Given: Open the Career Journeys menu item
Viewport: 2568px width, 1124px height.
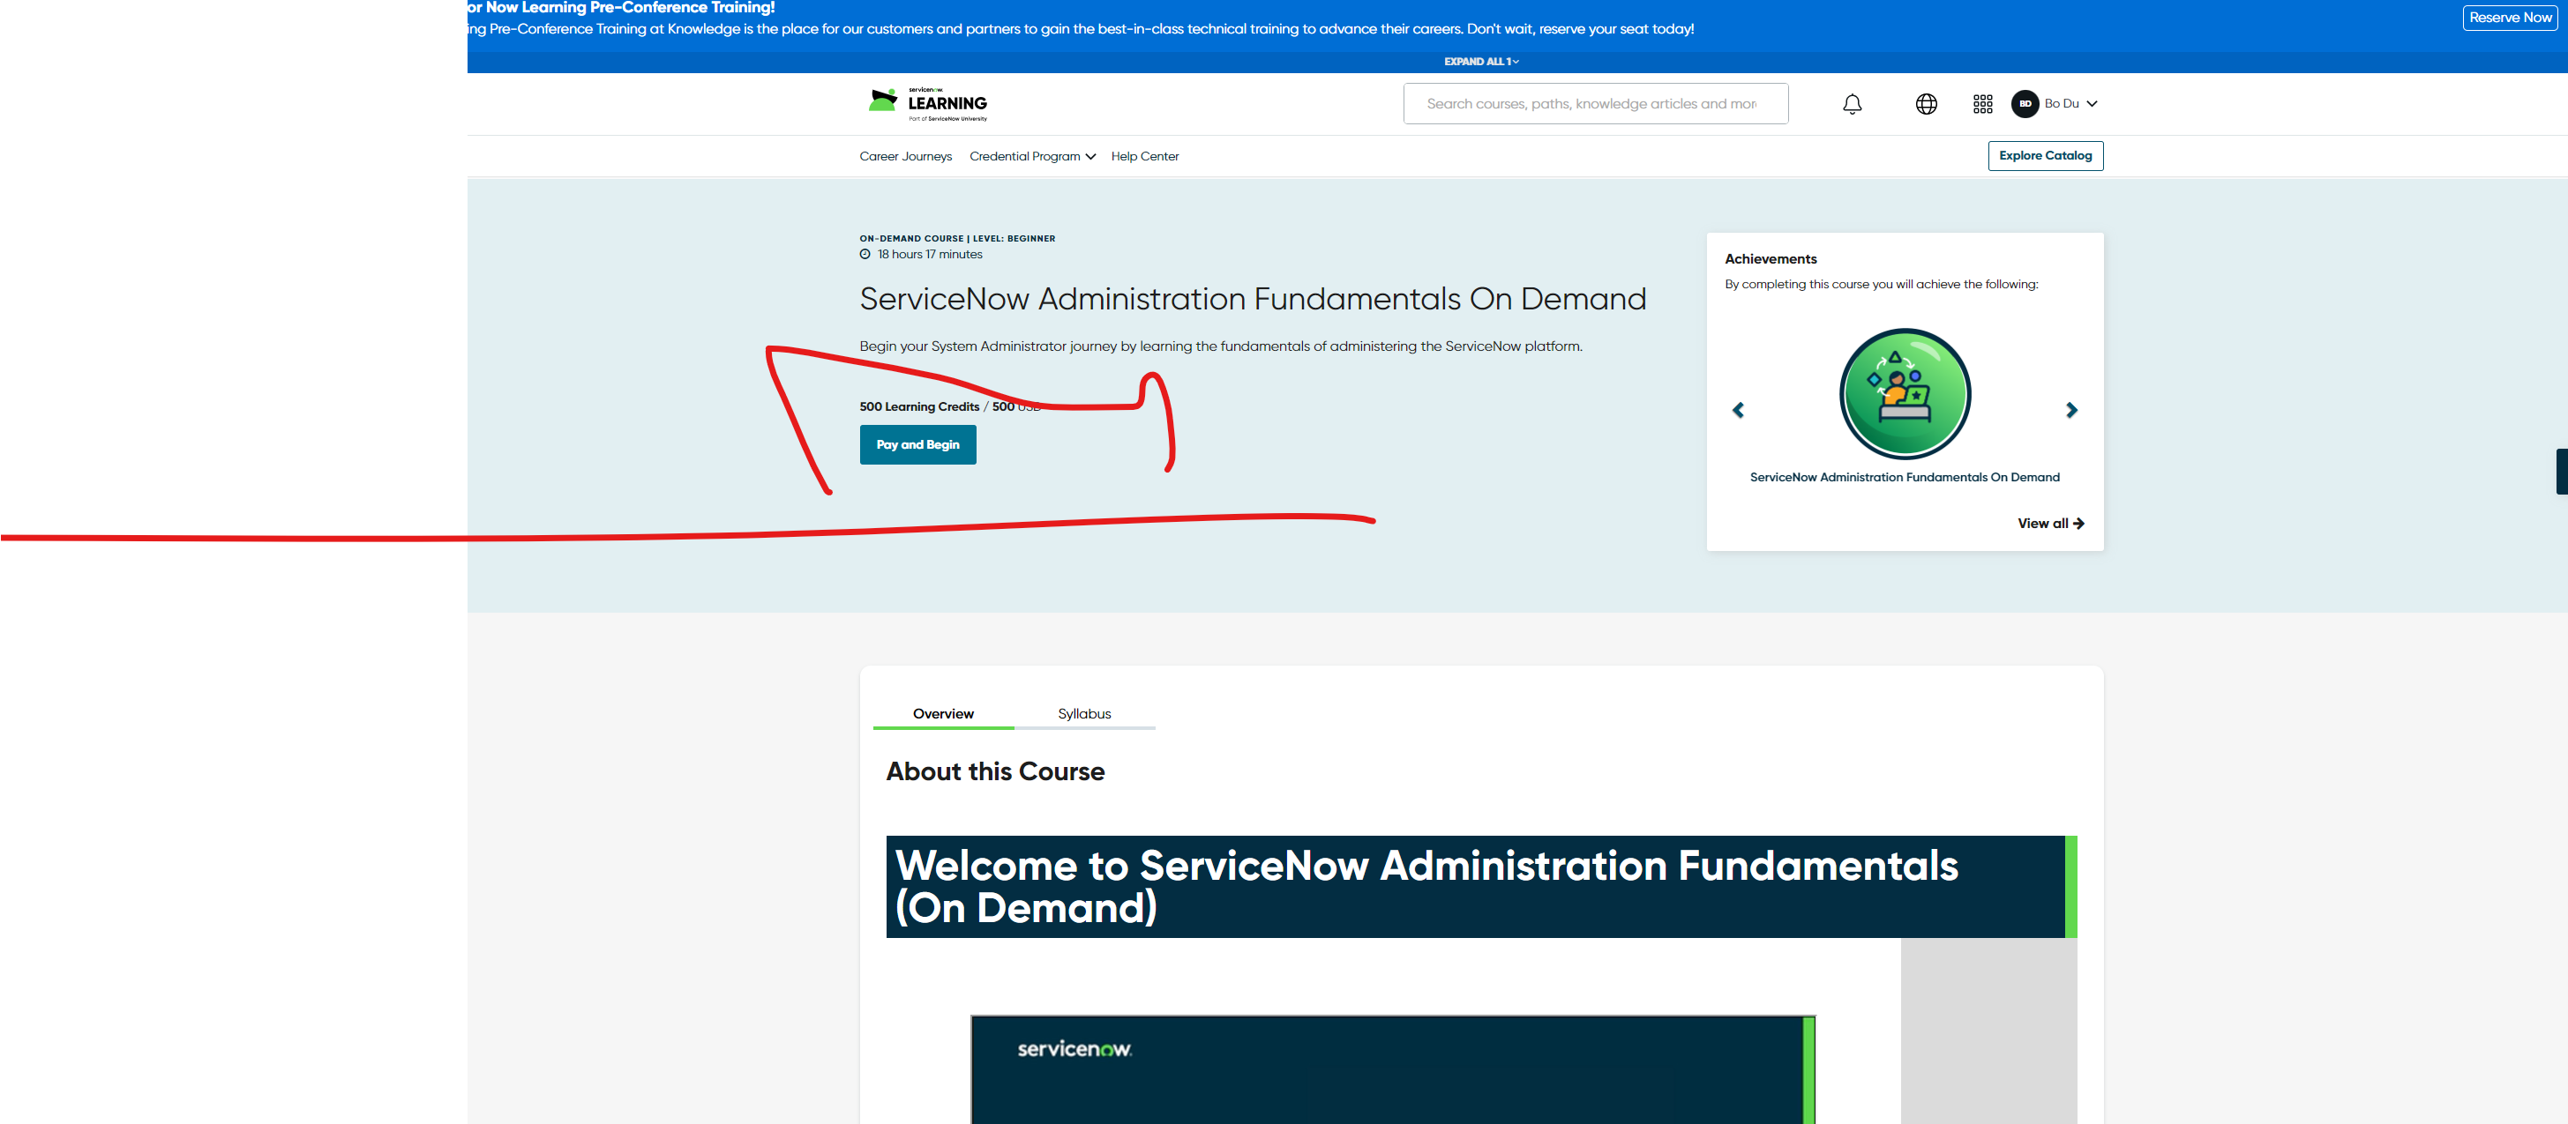Looking at the screenshot, I should tap(905, 156).
